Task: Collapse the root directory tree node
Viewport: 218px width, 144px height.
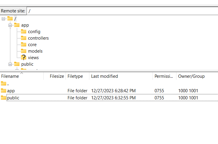Action: [4, 19]
